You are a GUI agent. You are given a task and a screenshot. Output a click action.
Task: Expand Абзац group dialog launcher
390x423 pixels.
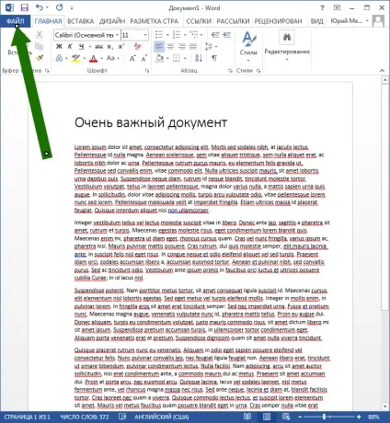pyautogui.click(x=230, y=71)
